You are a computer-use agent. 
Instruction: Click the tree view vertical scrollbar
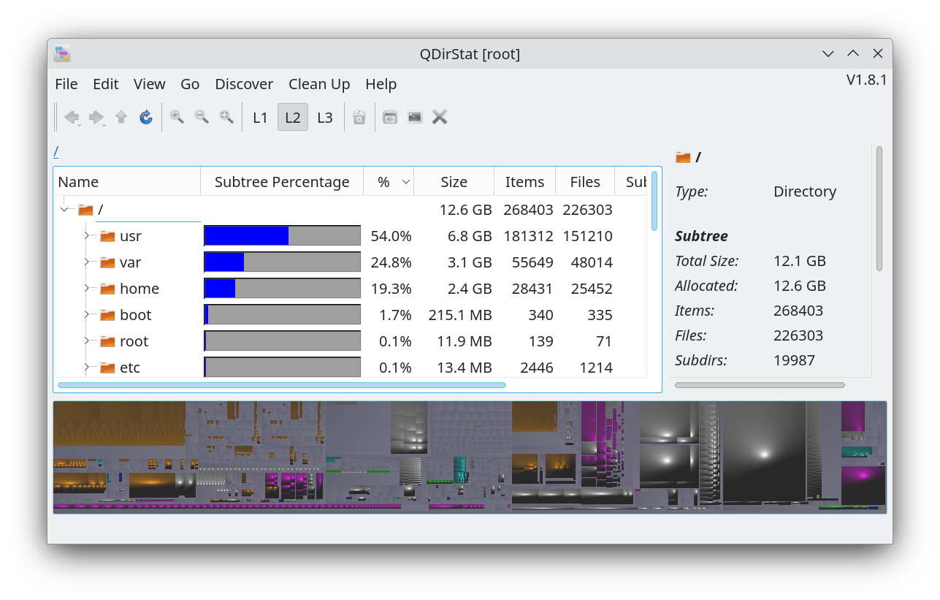pyautogui.click(x=654, y=201)
